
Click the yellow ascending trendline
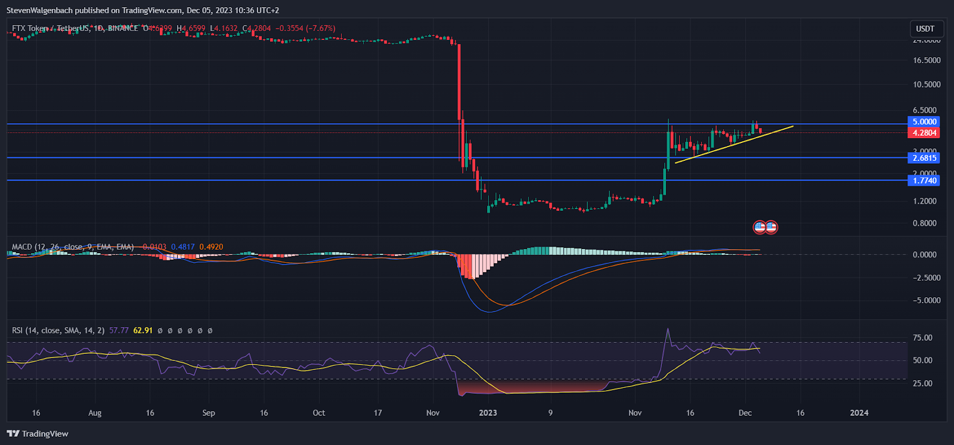(734, 144)
